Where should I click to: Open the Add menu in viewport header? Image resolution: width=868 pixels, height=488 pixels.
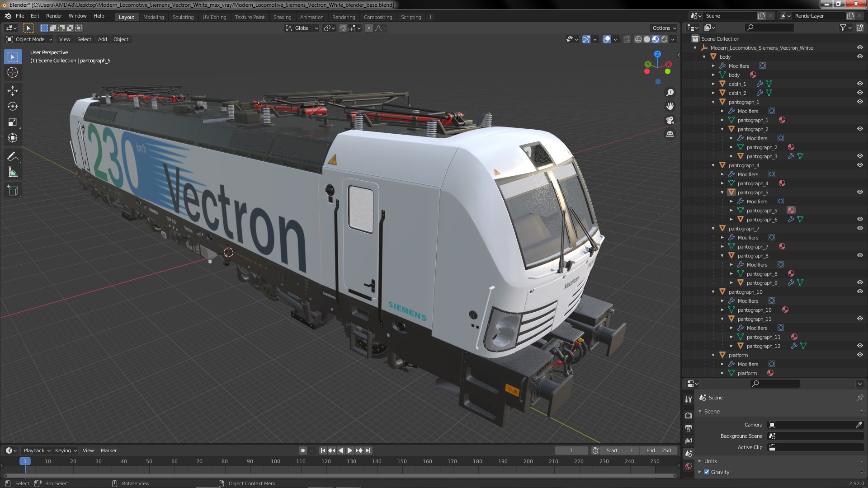coord(103,39)
